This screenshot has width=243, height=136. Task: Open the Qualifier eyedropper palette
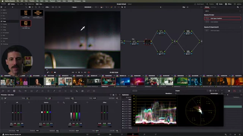pos(54,91)
